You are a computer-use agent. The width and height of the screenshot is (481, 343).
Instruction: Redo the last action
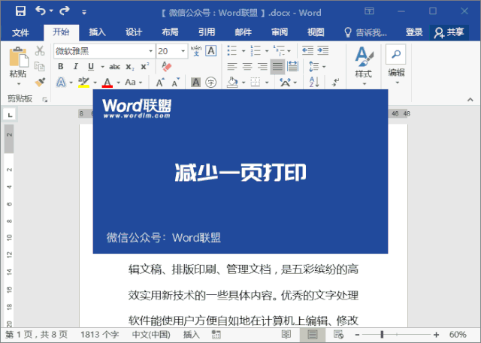(x=65, y=11)
